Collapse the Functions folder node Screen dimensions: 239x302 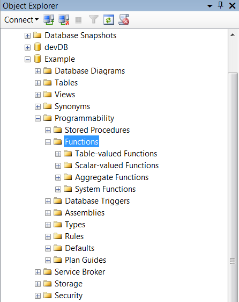48,142
